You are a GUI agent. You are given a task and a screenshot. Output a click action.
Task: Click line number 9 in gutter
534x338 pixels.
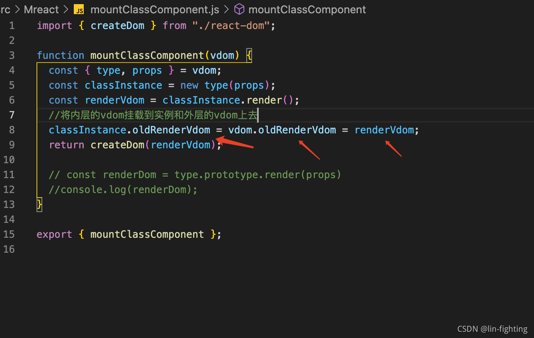(12, 145)
